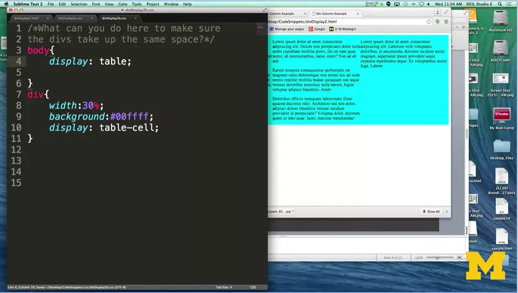The image size is (518, 293).
Task: Adjust the slide zoom slider handle
Action: (x=437, y=258)
